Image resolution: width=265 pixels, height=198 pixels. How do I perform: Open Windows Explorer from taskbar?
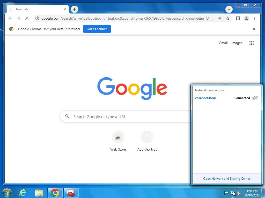coord(39,193)
